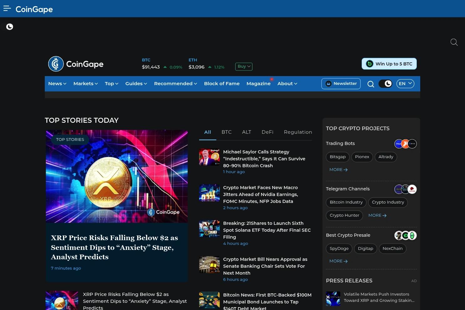
Task: Select the NexChain chip
Action: click(x=393, y=249)
